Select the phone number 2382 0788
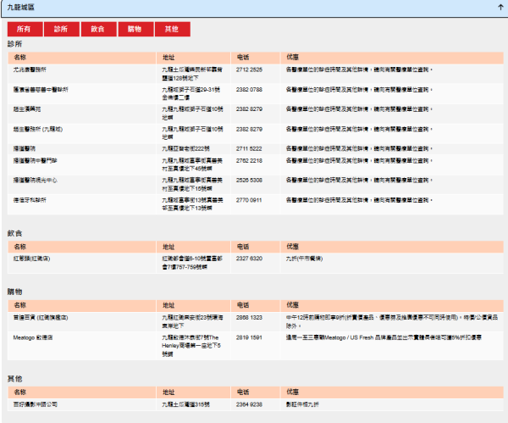 tap(249, 90)
